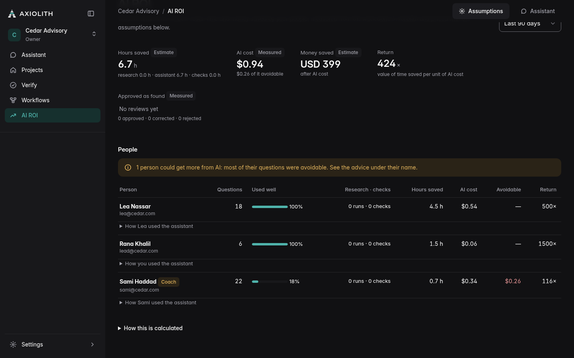Click the Lea Nassar name
This screenshot has width=574, height=358.
click(135, 206)
